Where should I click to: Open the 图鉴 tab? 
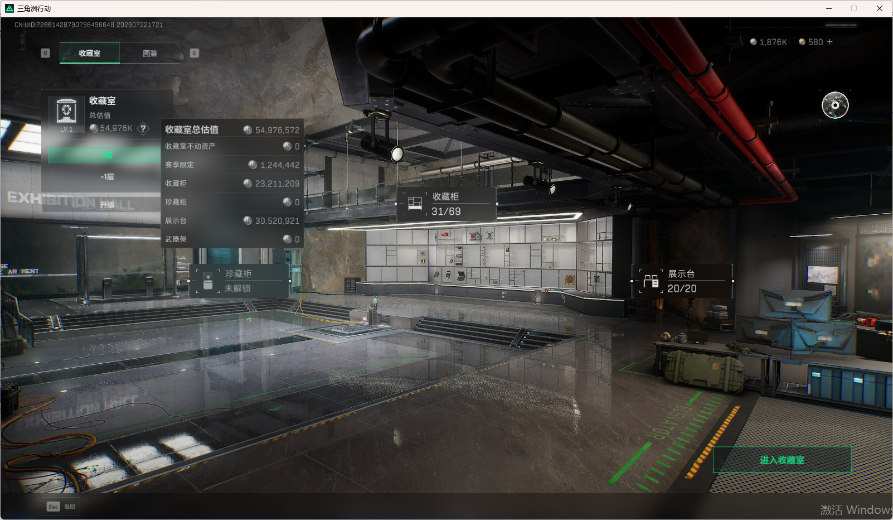150,54
